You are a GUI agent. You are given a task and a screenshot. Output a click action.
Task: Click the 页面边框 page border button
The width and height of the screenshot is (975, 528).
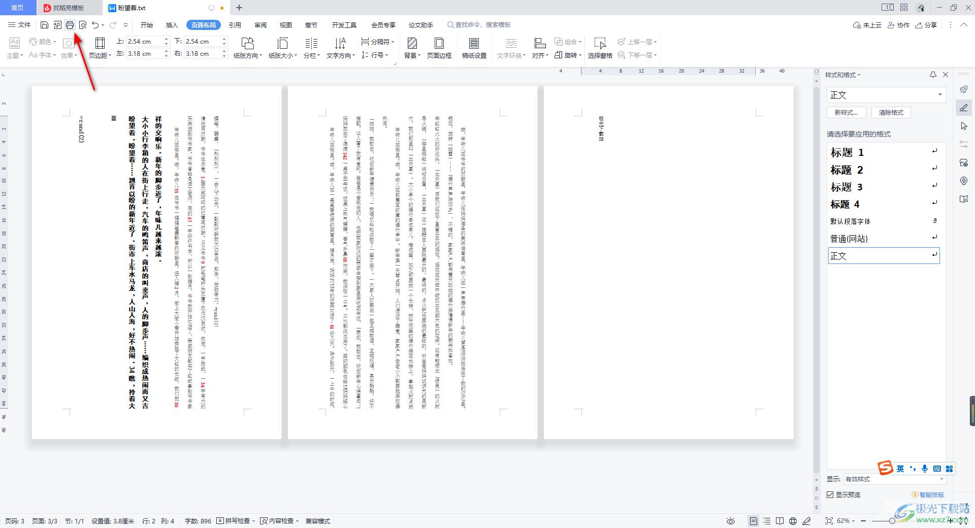coord(439,48)
